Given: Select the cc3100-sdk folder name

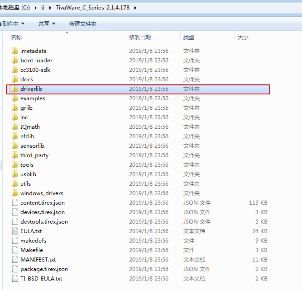Looking at the screenshot, I should pyautogui.click(x=35, y=70).
